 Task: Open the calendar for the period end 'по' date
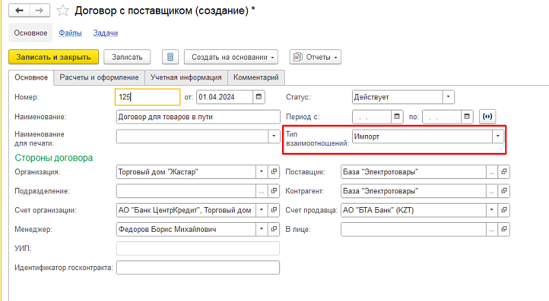467,117
